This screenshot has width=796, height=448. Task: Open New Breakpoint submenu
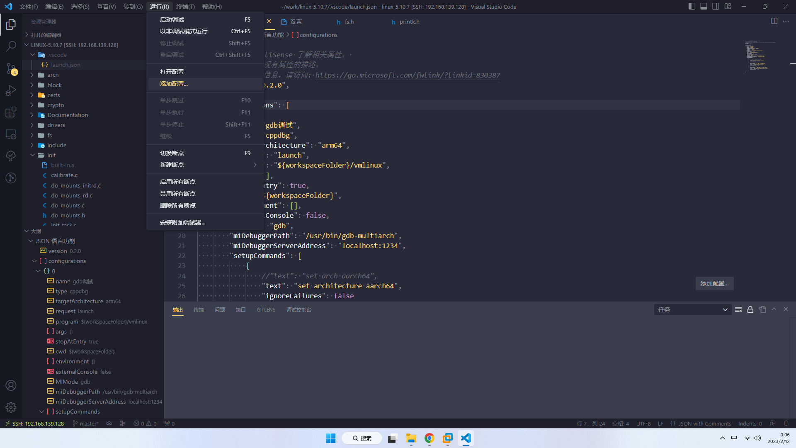205,165
